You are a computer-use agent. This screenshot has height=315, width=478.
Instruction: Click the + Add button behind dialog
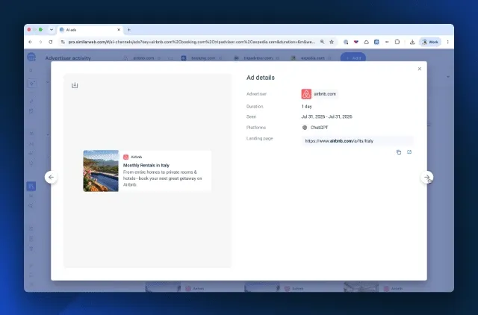[x=353, y=57]
